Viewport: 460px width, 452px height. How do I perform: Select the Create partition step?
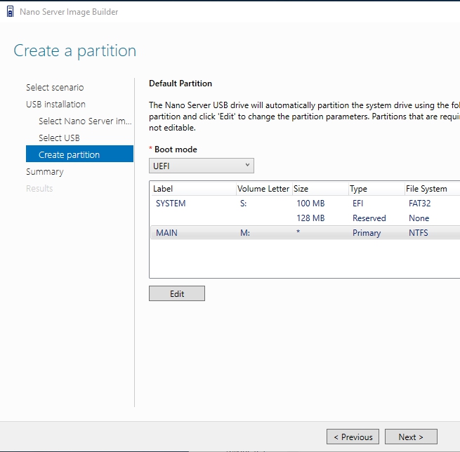coord(79,154)
